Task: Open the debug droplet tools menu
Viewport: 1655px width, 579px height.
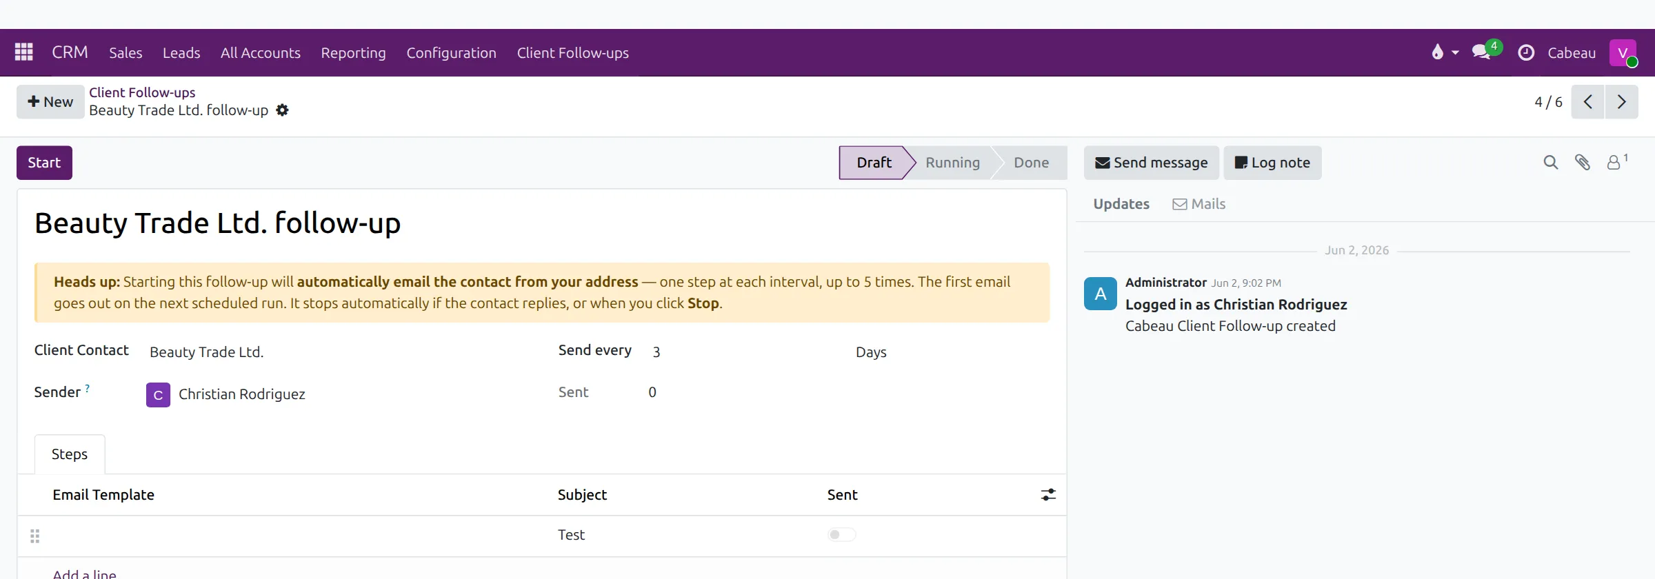Action: 1445,52
